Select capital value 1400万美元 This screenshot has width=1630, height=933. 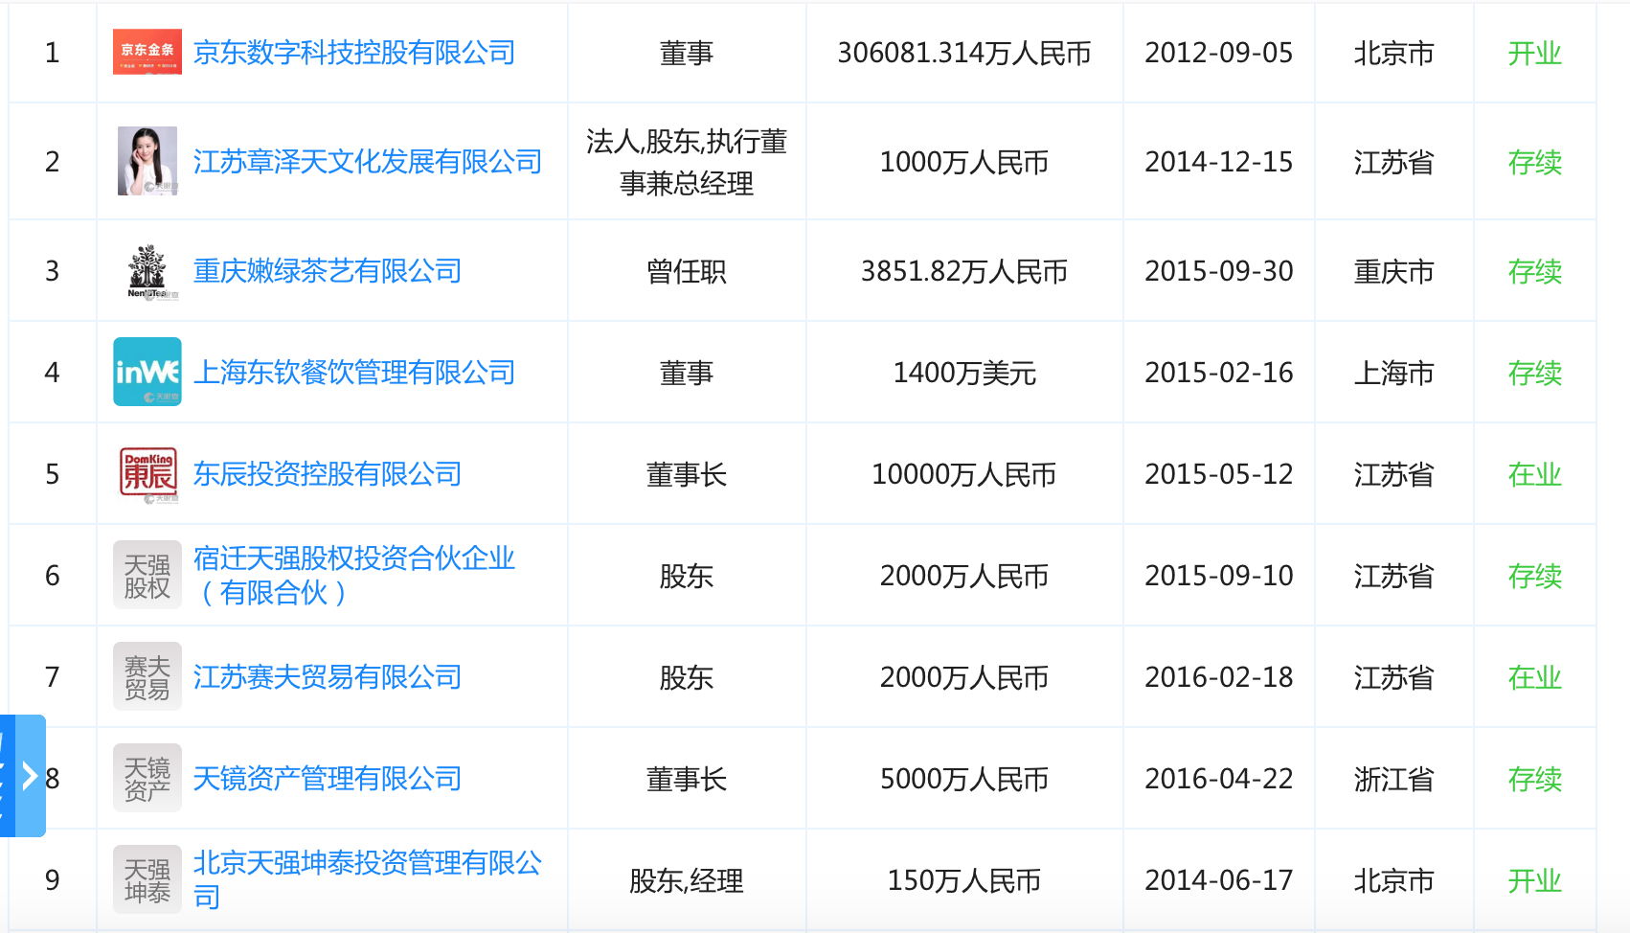(x=964, y=373)
